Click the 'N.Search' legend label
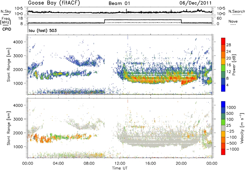This screenshot has width=245, height=170. click(x=236, y=11)
